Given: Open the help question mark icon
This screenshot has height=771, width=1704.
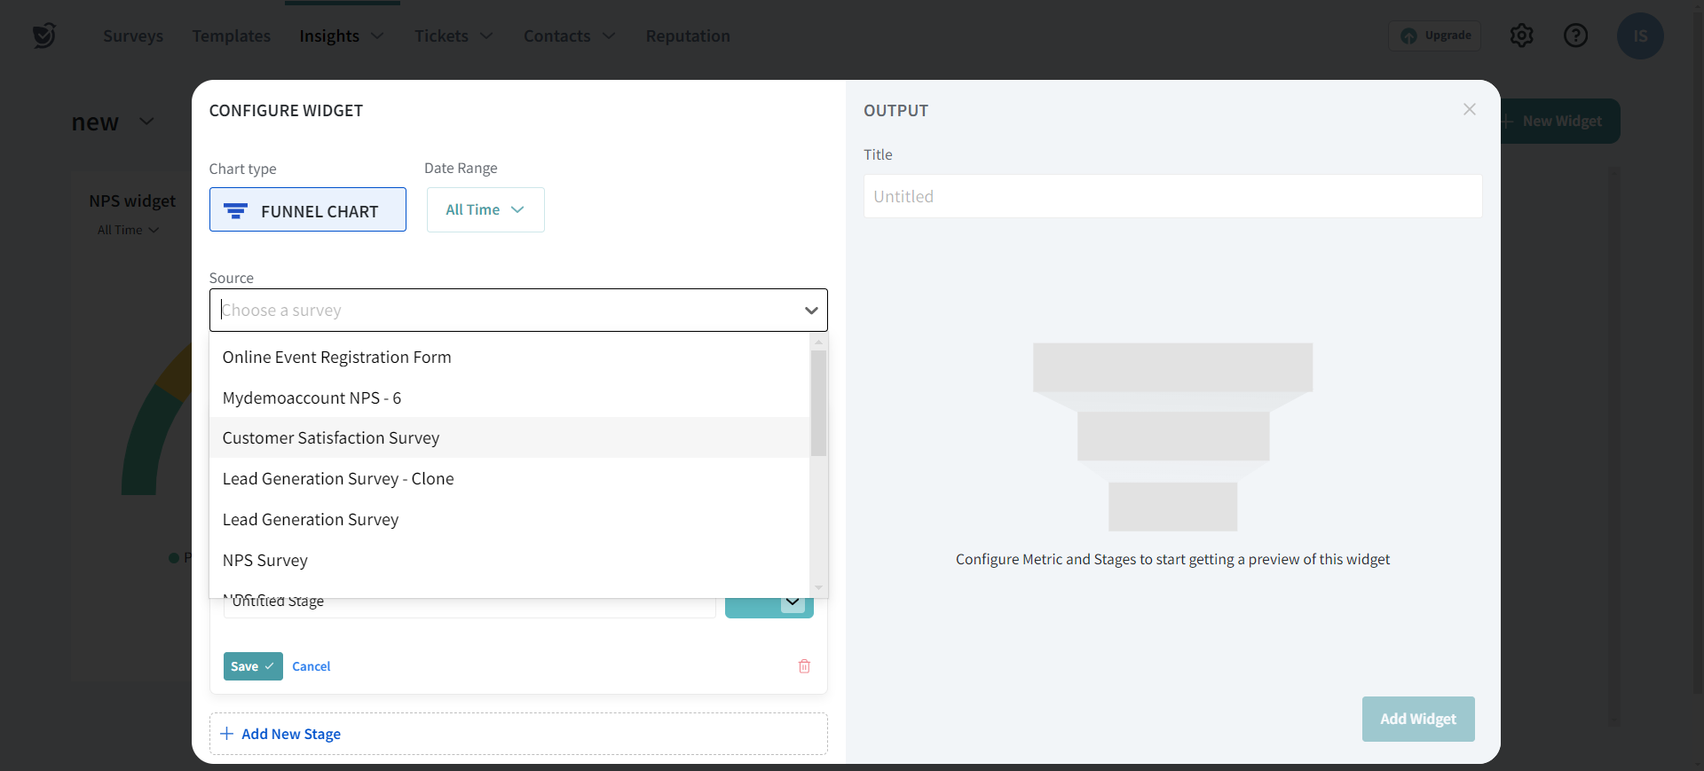Looking at the screenshot, I should click(1575, 35).
